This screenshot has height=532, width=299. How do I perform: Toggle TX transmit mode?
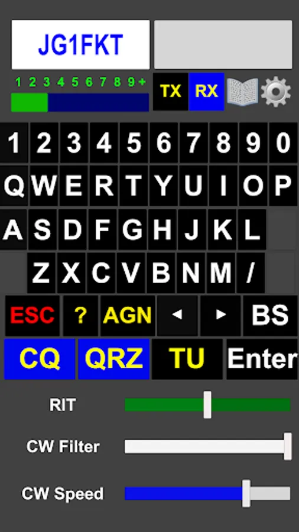[x=171, y=92]
